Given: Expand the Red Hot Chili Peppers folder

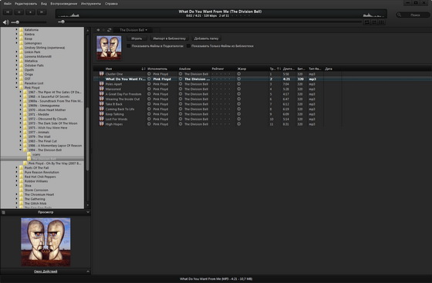Looking at the screenshot, I should click(x=16, y=177).
